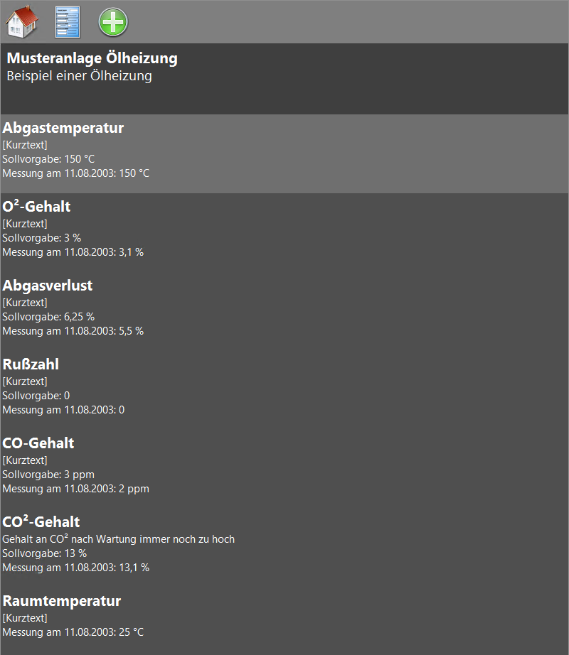This screenshot has height=655, width=569.
Task: Select the Abgasverlust entry
Action: (x=48, y=286)
